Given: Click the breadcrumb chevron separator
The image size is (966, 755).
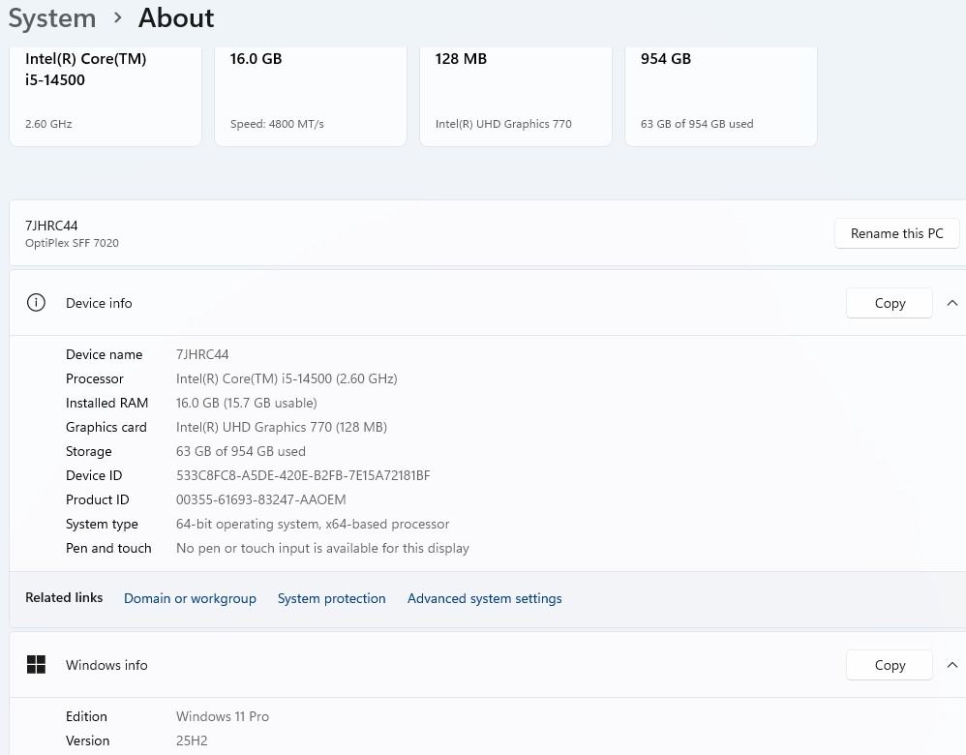Looking at the screenshot, I should 118,18.
